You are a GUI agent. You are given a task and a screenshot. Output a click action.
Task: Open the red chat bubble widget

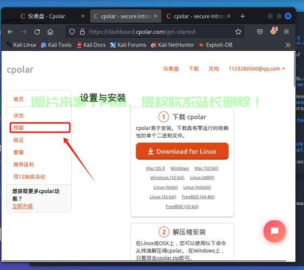coord(274,231)
